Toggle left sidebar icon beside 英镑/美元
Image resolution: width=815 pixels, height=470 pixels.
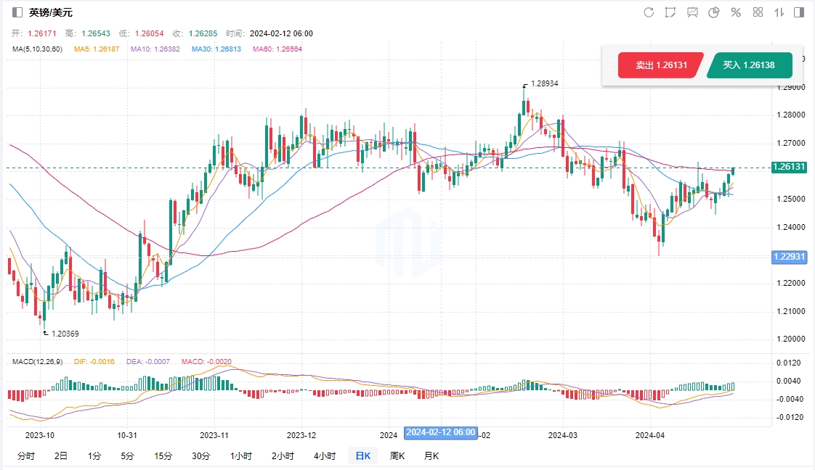17,12
